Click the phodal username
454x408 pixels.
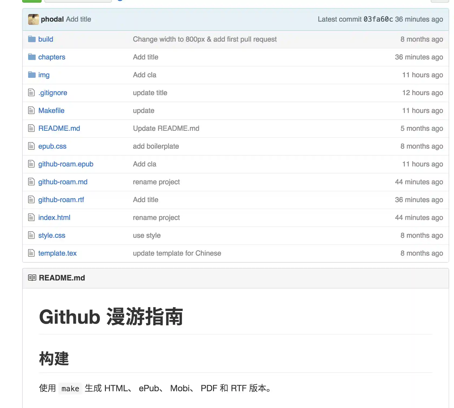[x=52, y=19]
